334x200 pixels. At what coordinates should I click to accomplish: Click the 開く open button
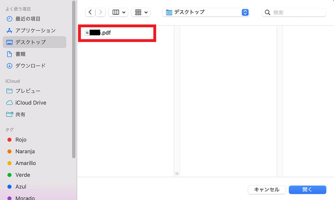(x=307, y=190)
